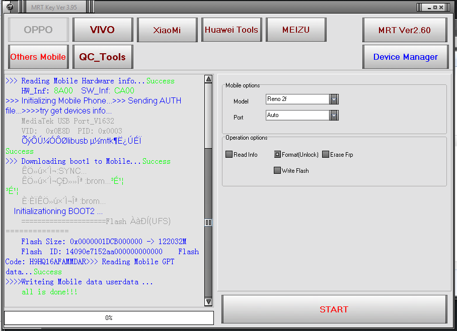The image size is (457, 331).
Task: Click 'MediaTek USB Port_V1632' log text
Action: click(x=67, y=121)
